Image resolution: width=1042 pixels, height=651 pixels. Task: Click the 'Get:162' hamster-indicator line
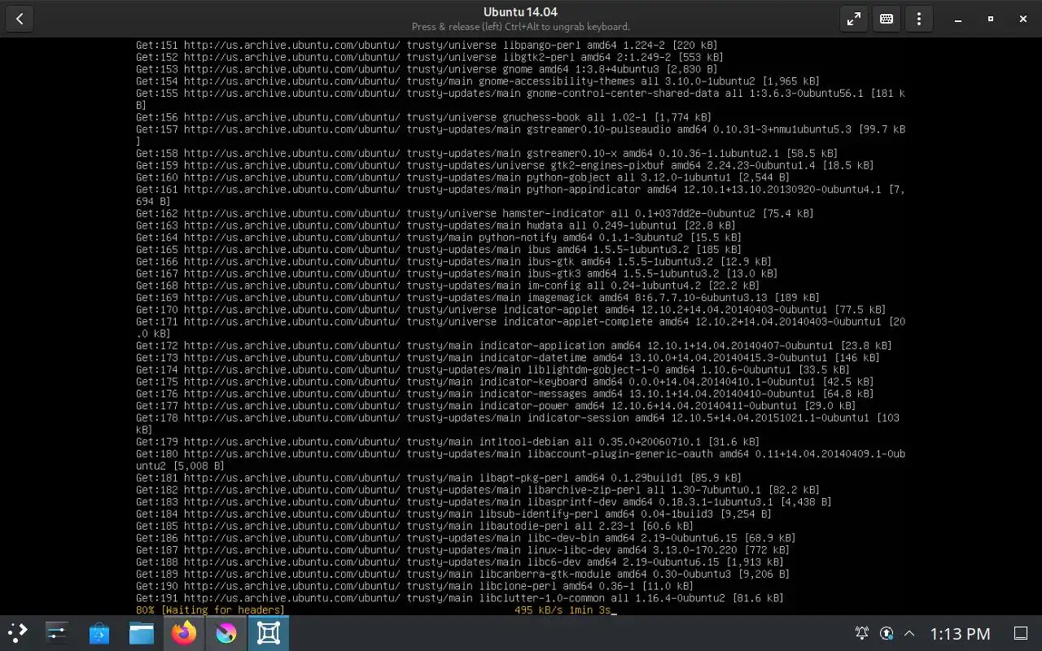pyautogui.click(x=475, y=213)
